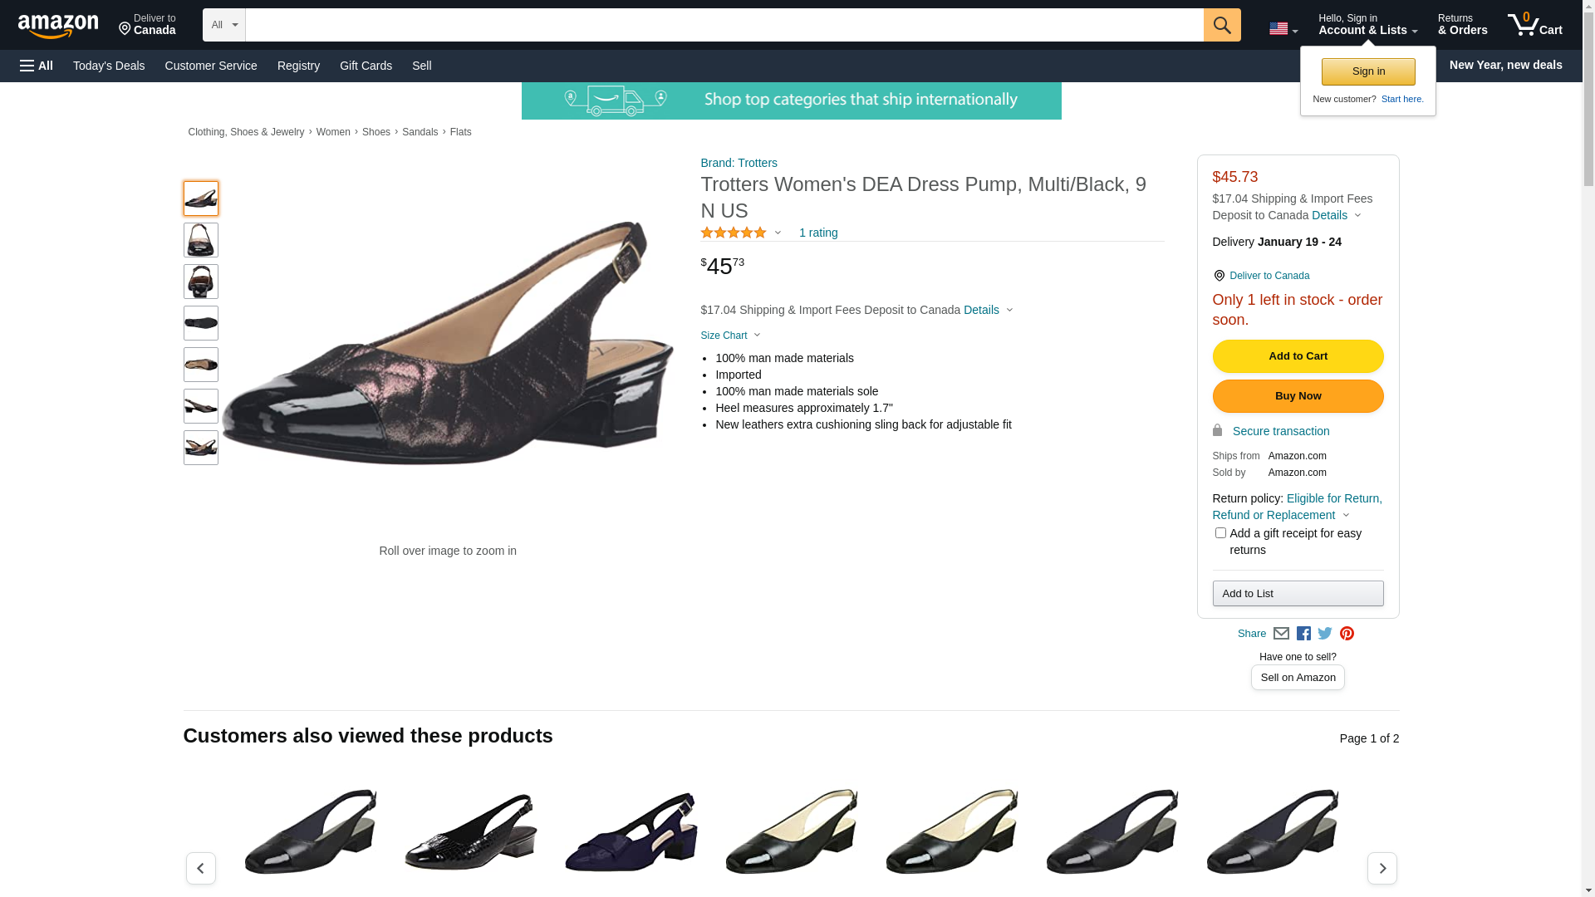This screenshot has height=897, width=1595.
Task: Open Gift Cards in navigation
Action: (366, 66)
